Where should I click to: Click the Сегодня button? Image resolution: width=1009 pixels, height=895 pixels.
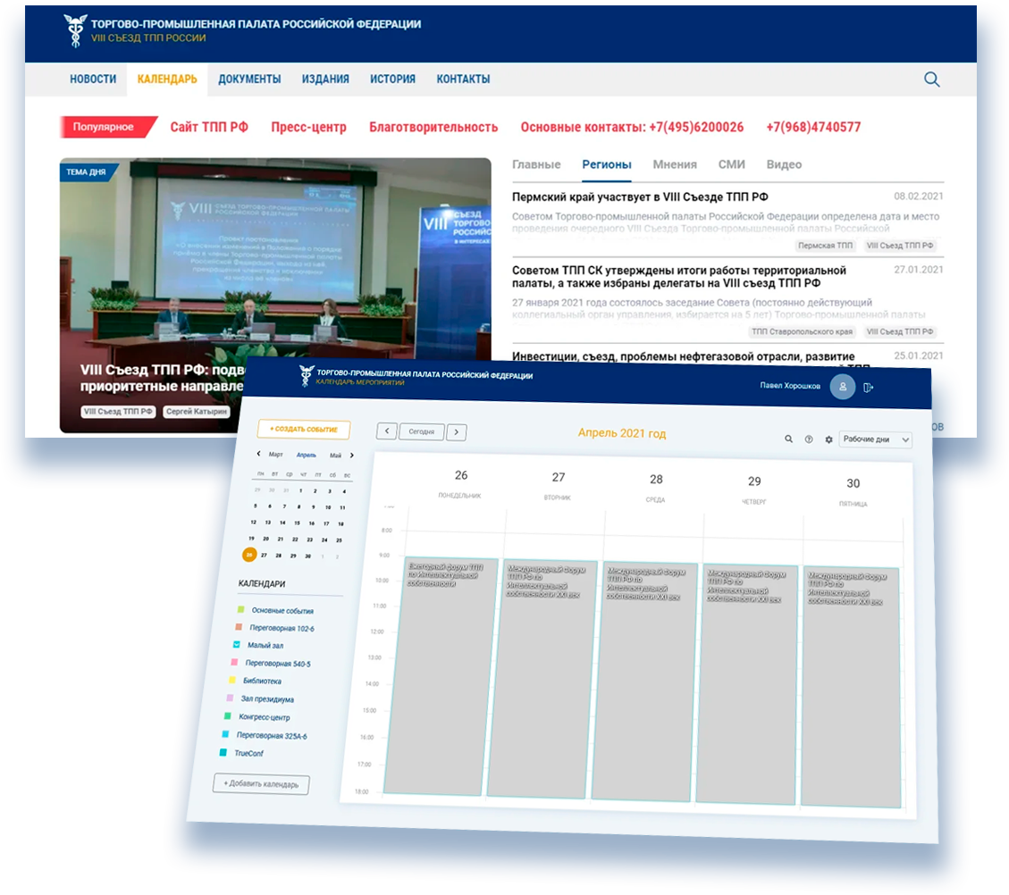[x=422, y=431]
